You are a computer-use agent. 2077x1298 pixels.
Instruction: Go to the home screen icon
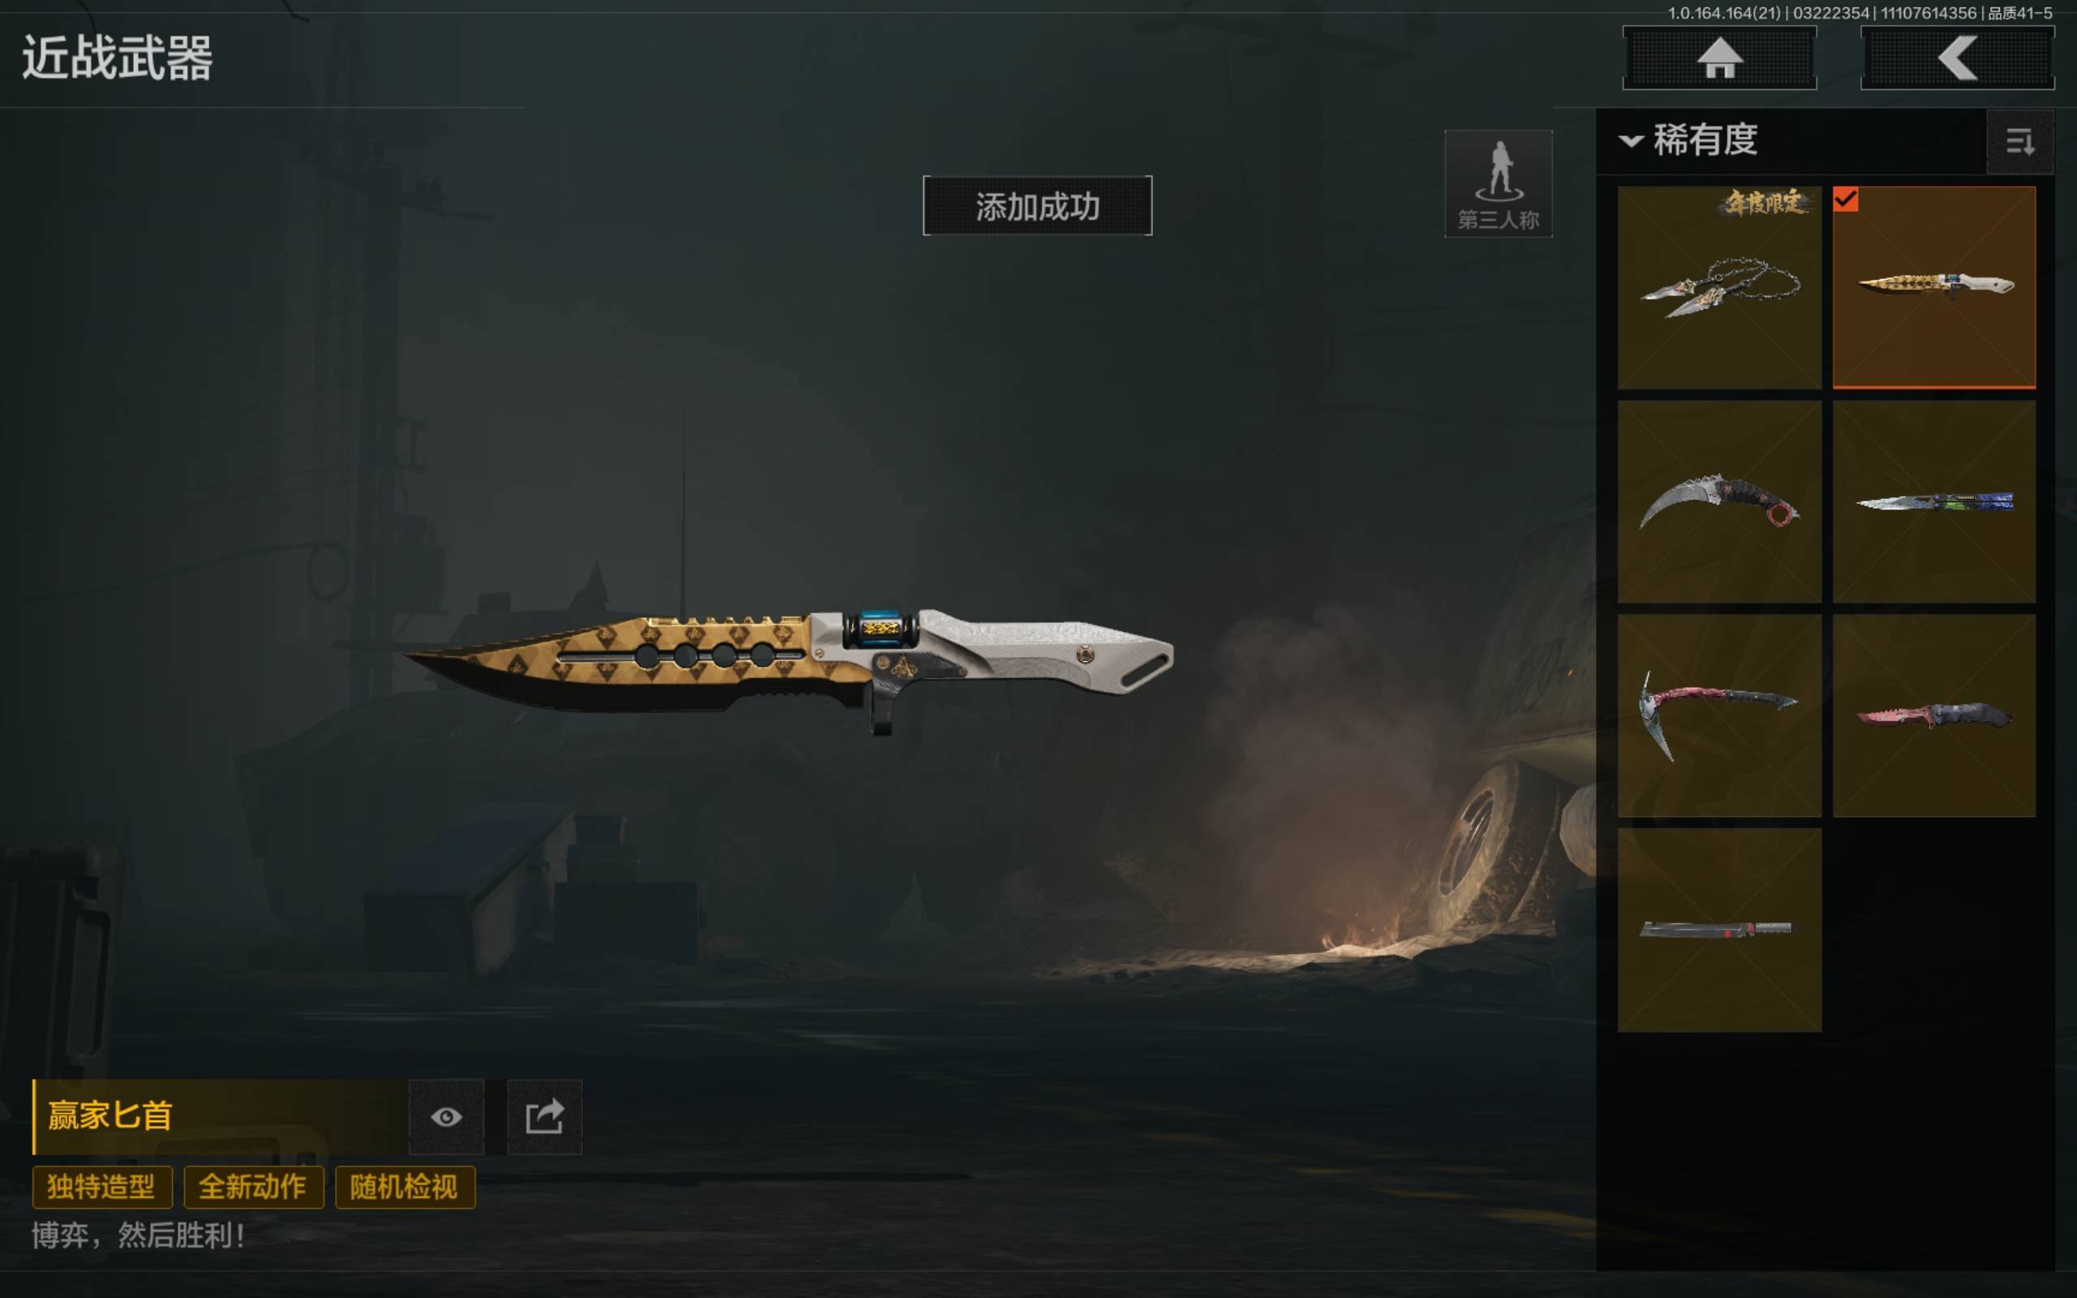(x=1719, y=58)
